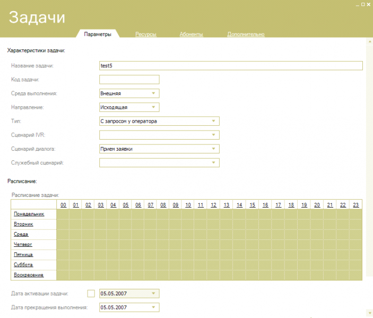Click hour column 00 header
373x318 pixels.
[63, 205]
